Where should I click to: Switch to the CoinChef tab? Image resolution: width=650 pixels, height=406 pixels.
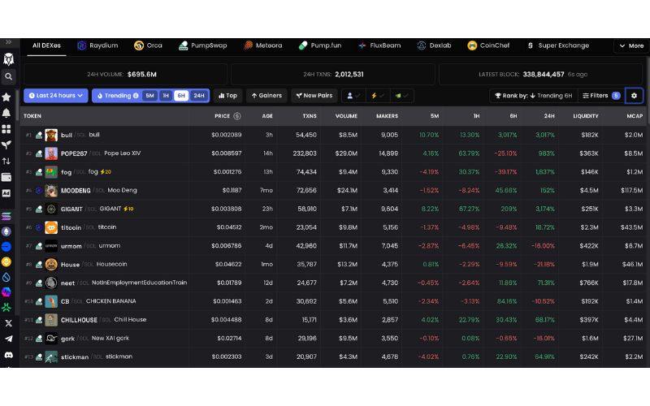488,45
